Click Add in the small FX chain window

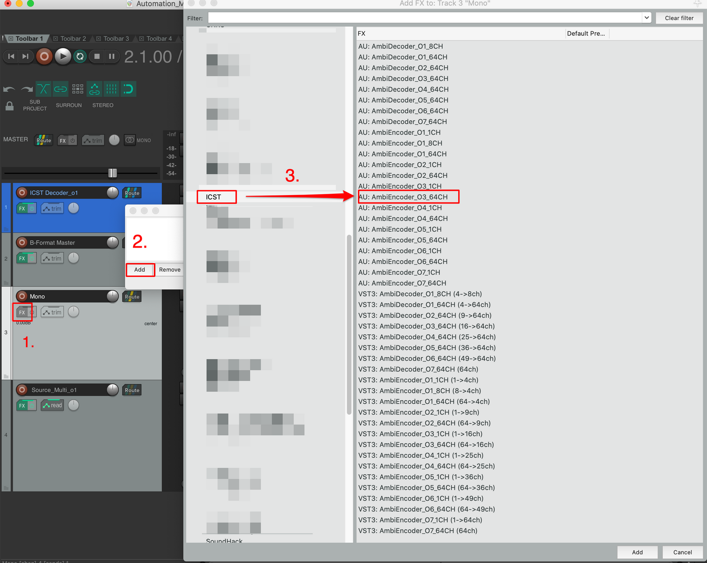click(140, 270)
